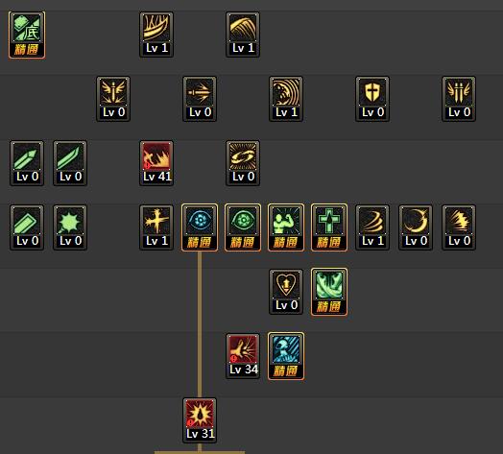Click the green mastered icon with 底 character
This screenshot has width=503, height=454.
(27, 35)
